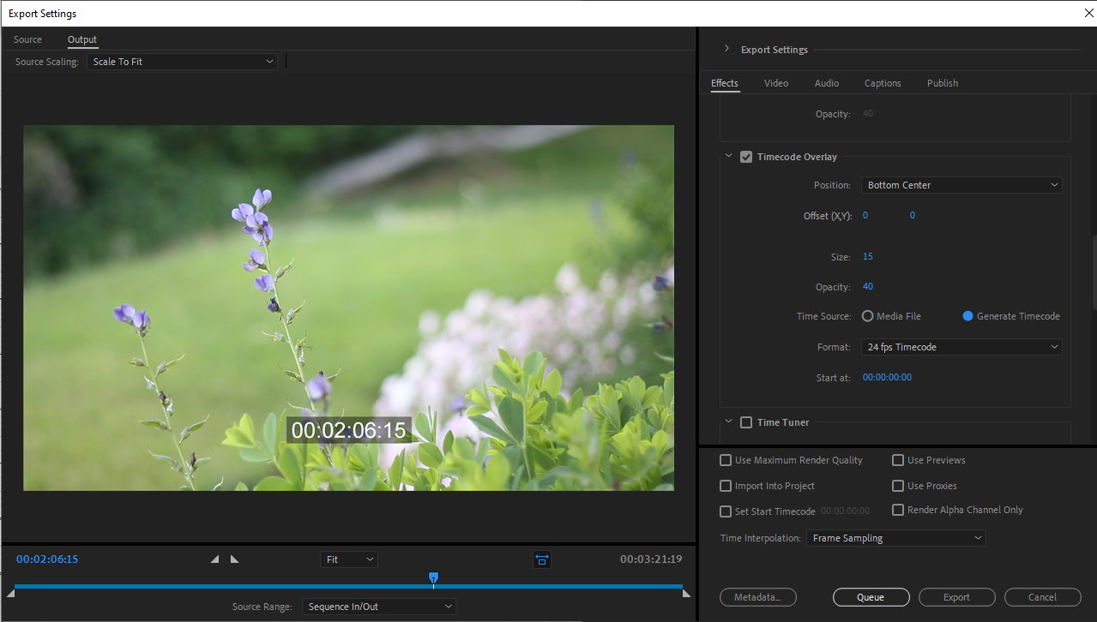Change the Source Range selection
Screen dimensions: 1097x622
pyautogui.click(x=378, y=606)
